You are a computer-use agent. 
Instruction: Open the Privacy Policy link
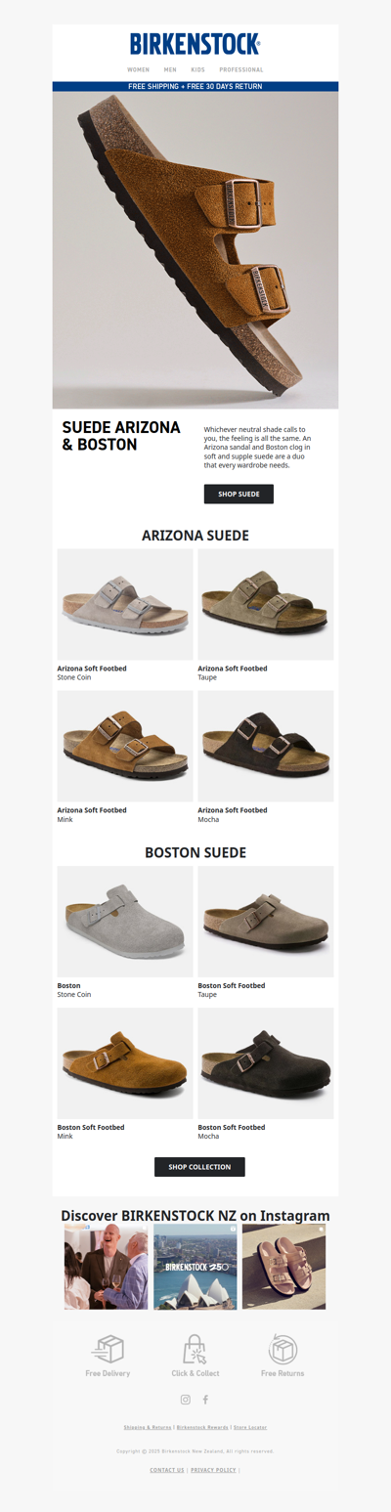point(213,1470)
